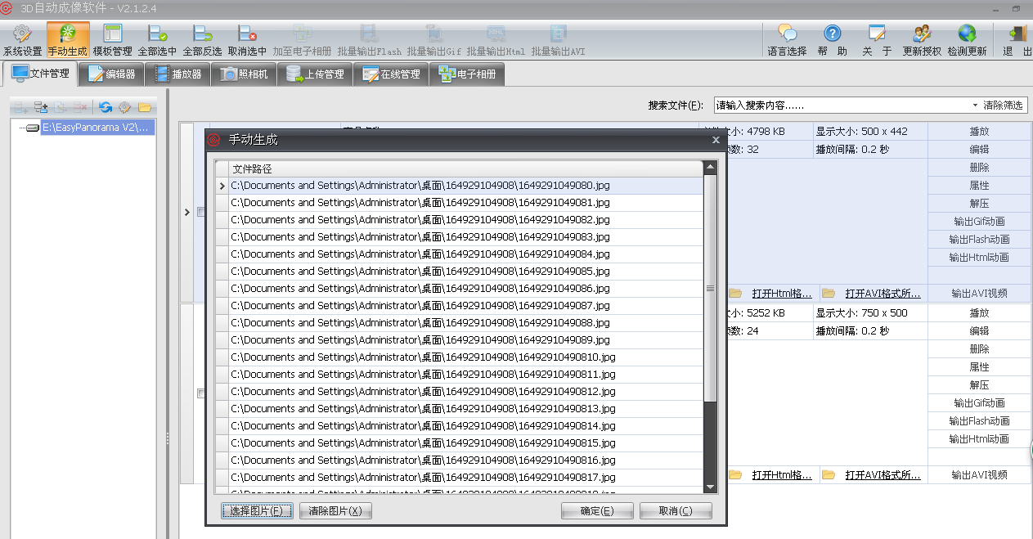Click scroll-down arrow of file path list

(710, 487)
